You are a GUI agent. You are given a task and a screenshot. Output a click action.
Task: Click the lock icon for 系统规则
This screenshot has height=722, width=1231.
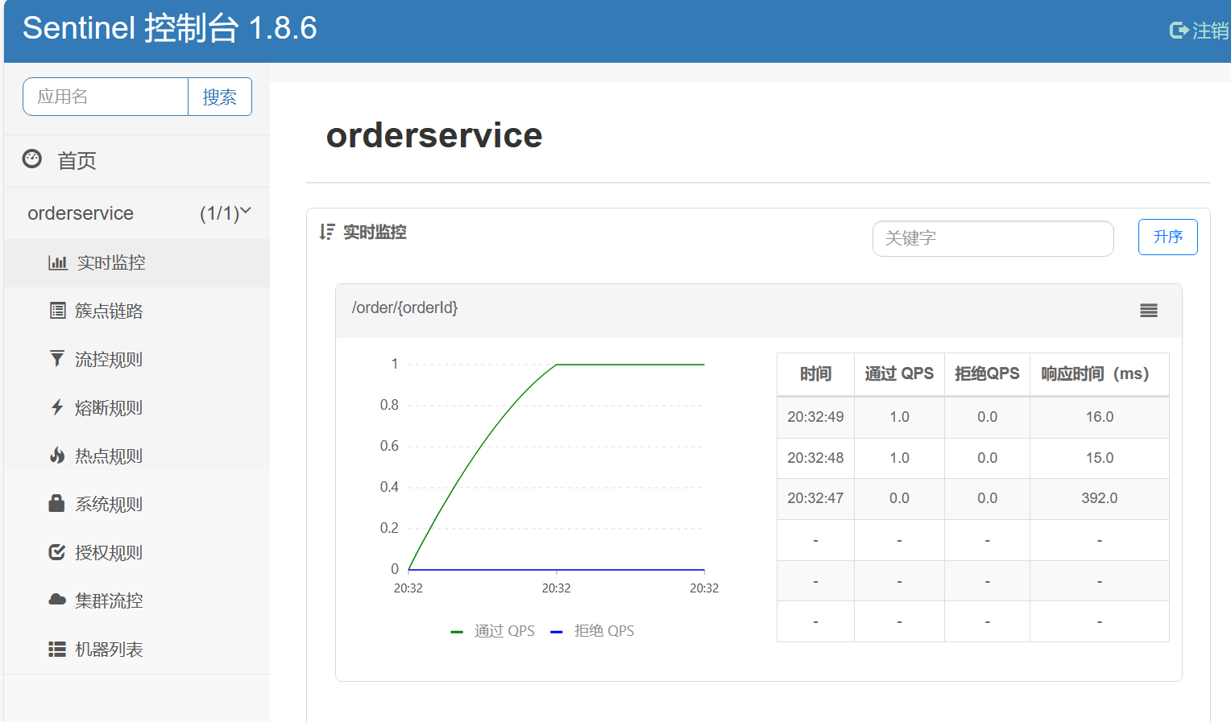pyautogui.click(x=56, y=504)
